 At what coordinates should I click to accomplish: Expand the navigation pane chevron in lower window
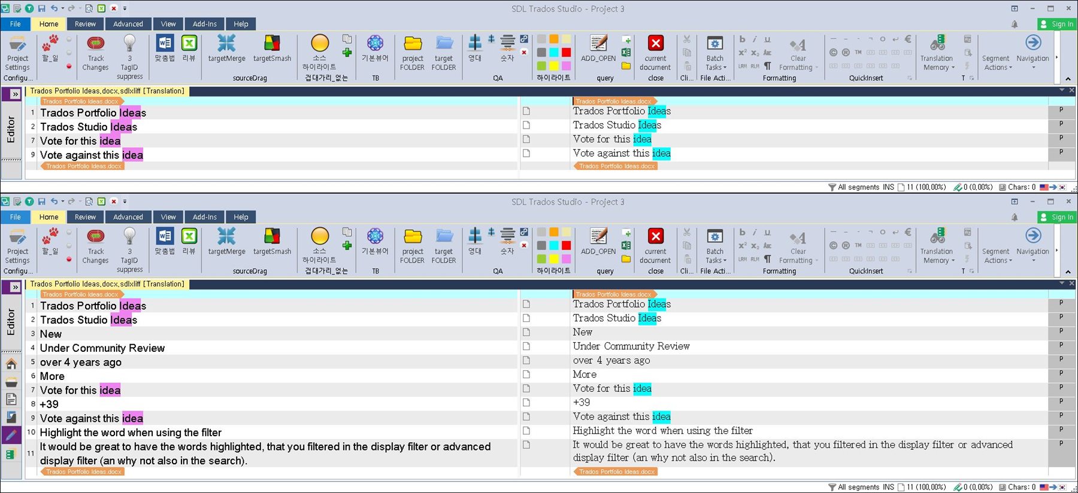coord(15,287)
